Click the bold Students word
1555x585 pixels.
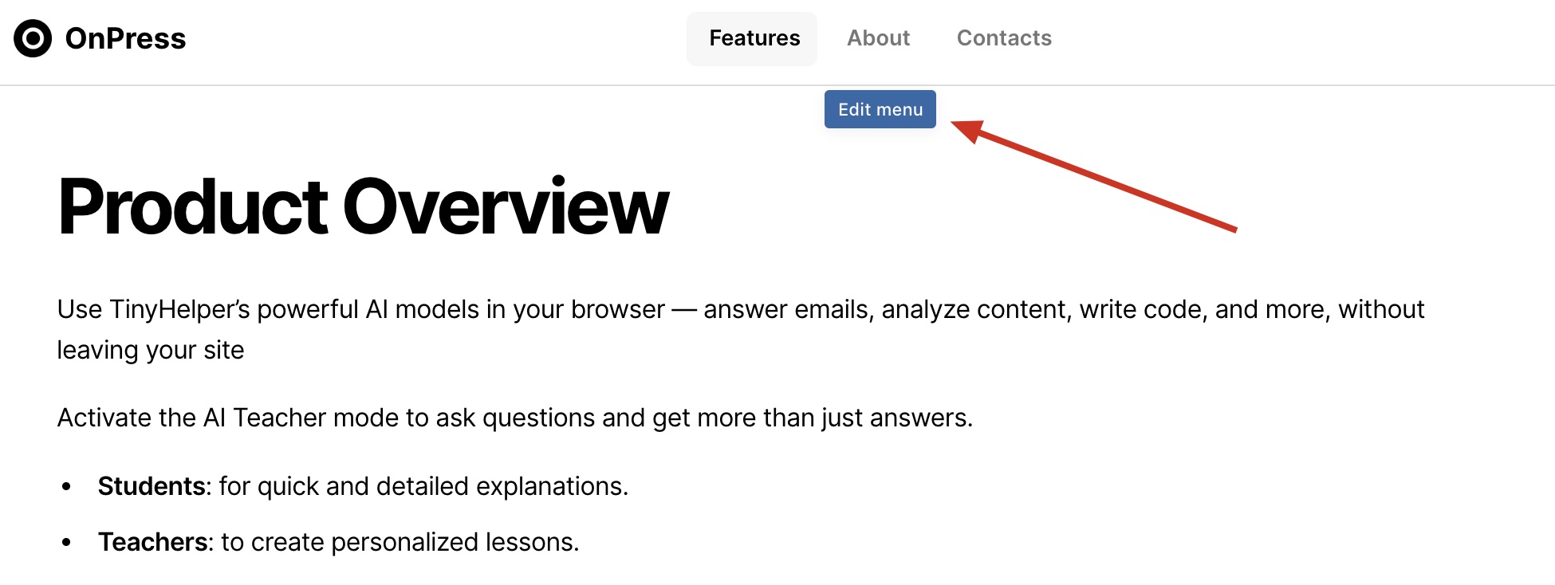(152, 486)
